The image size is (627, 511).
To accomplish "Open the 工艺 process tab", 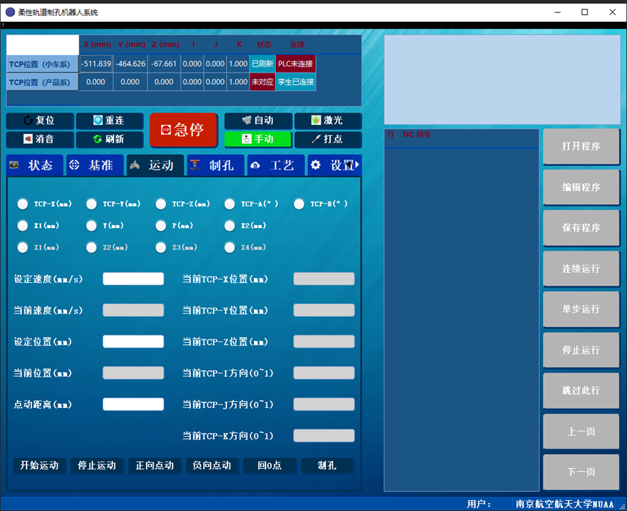I will [275, 164].
